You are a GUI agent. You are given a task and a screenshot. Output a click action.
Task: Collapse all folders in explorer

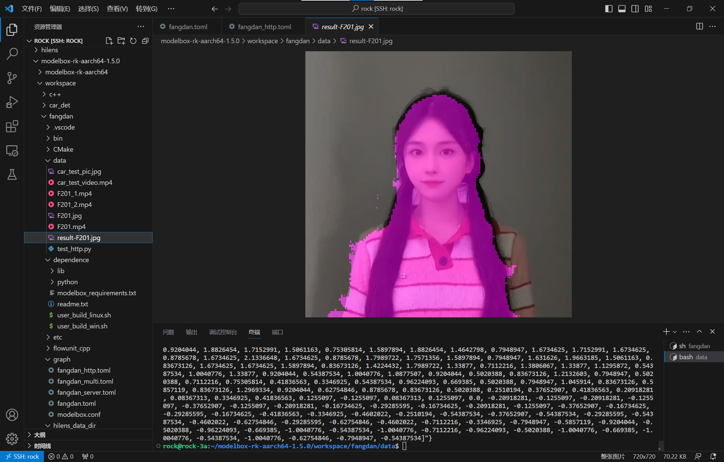click(x=145, y=41)
